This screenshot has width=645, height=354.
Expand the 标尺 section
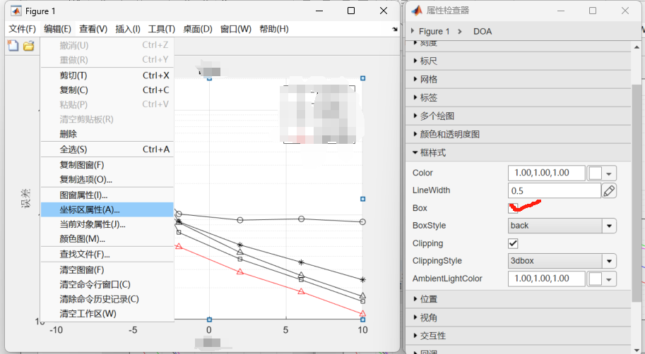pos(518,61)
